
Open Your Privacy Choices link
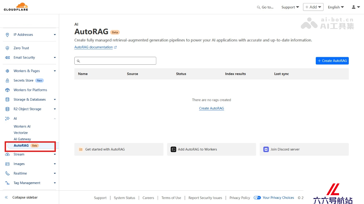point(278,198)
